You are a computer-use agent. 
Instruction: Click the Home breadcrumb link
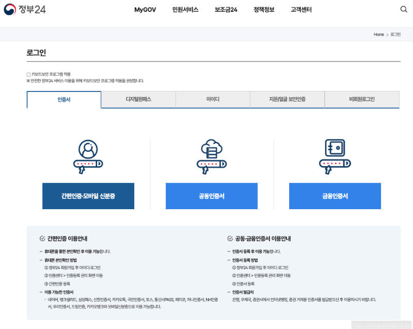pos(378,34)
